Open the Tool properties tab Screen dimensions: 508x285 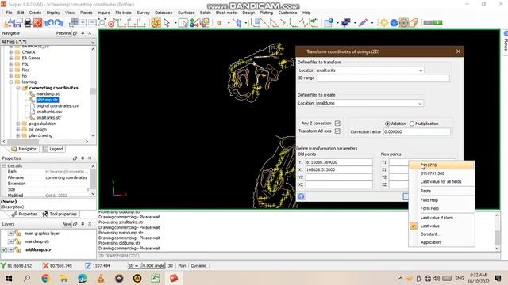click(x=60, y=214)
